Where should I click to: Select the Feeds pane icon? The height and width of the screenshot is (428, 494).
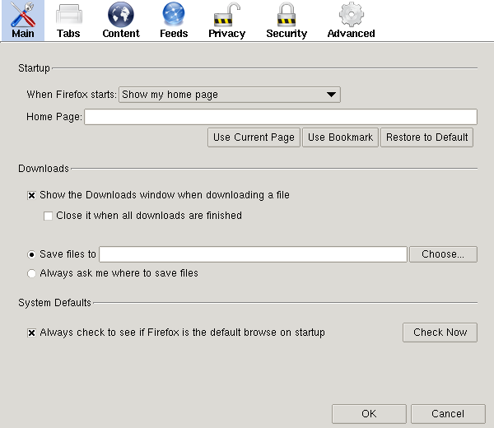point(174,20)
